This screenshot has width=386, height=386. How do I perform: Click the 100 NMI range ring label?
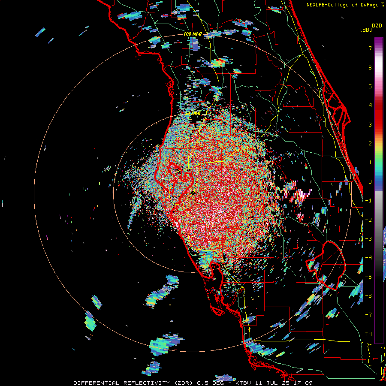point(193,34)
